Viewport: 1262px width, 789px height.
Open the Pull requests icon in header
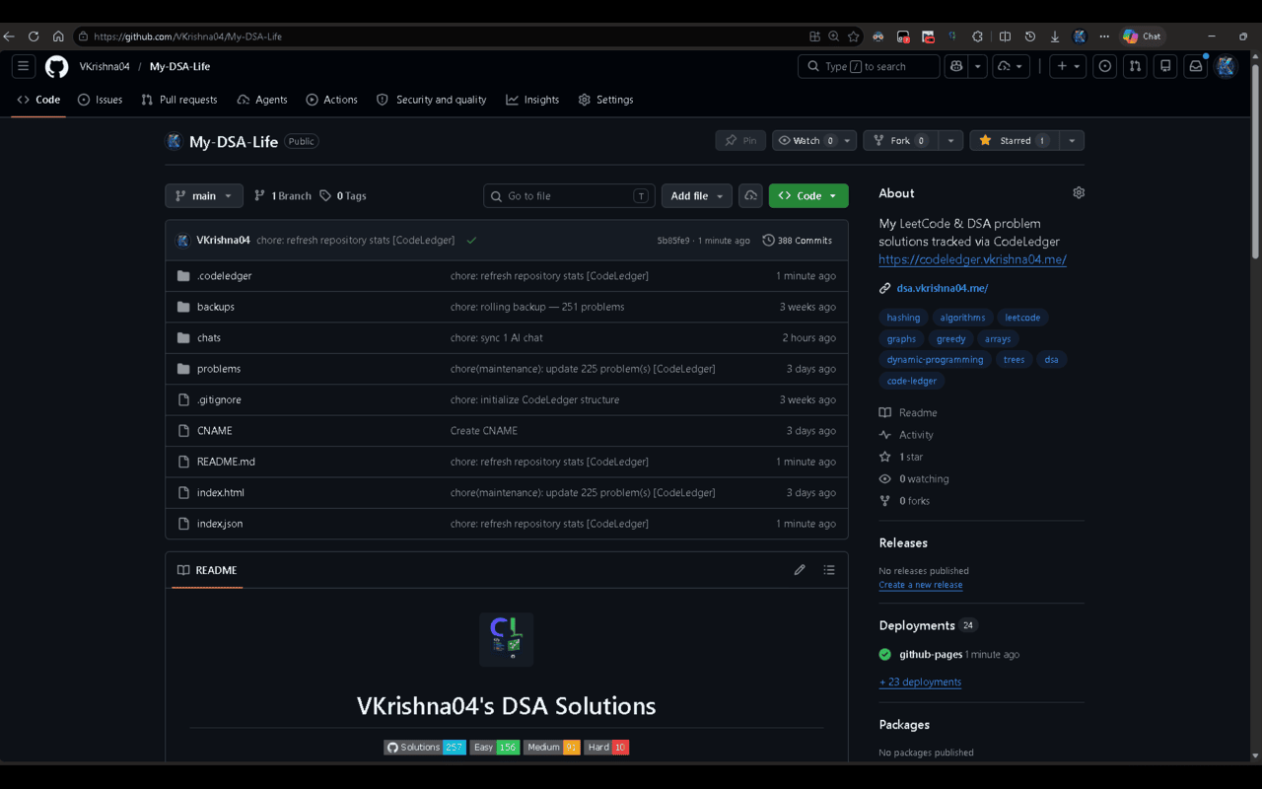coord(1135,66)
